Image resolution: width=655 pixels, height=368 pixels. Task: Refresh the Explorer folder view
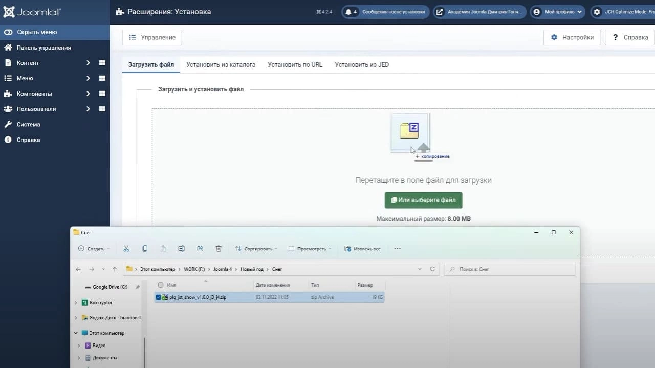point(432,269)
